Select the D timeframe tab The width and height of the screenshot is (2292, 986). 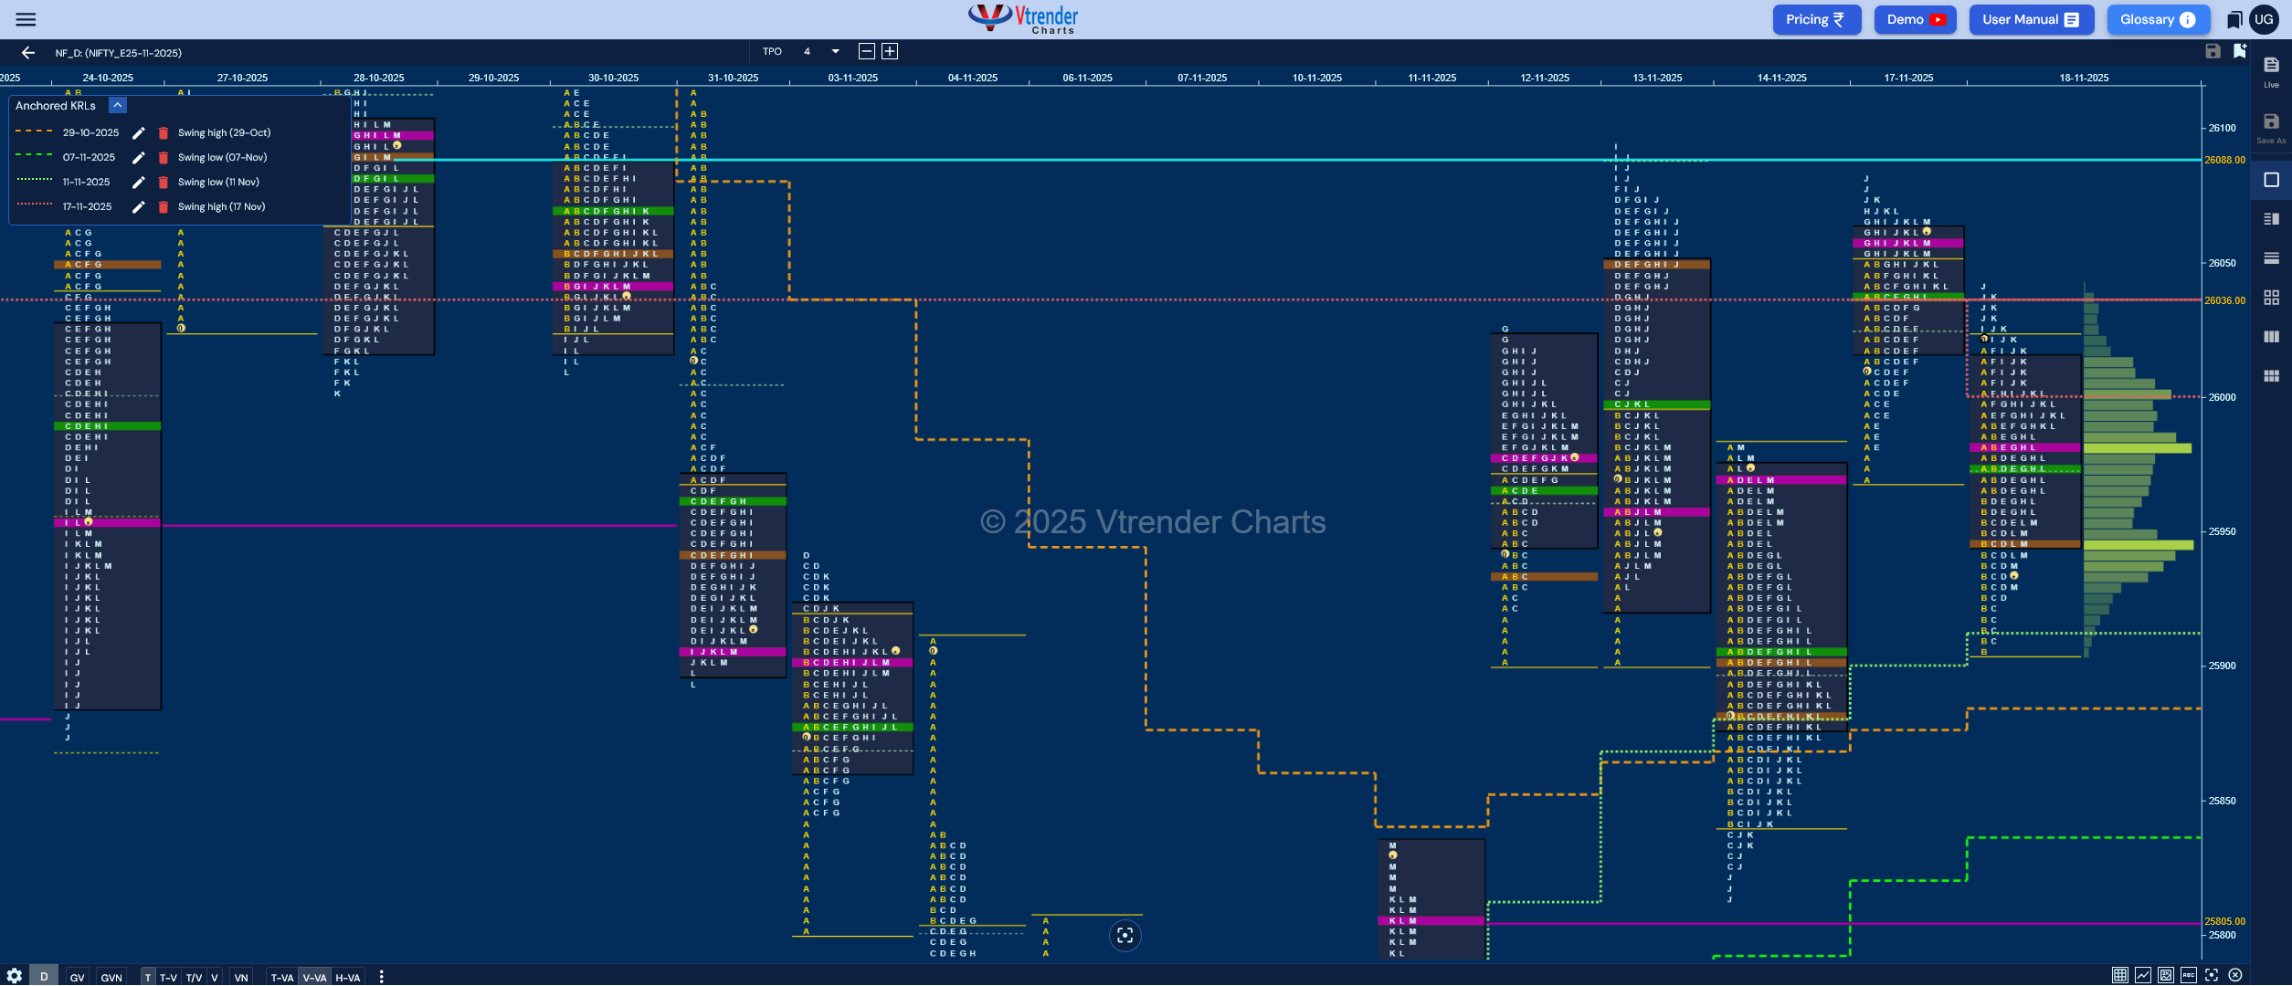[44, 976]
